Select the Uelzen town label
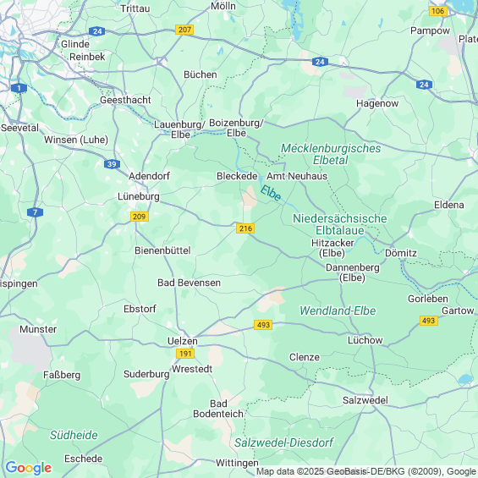The width and height of the screenshot is (478, 478). coord(183,341)
